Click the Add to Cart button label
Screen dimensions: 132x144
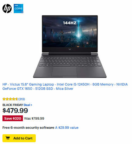pyautogui.click(x=23, y=138)
